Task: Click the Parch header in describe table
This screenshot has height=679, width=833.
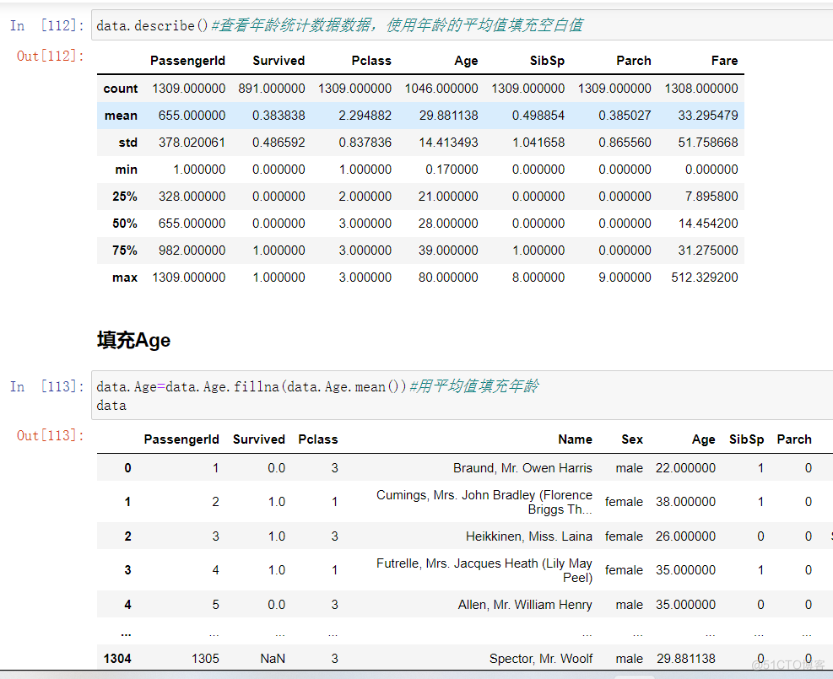Action: pos(634,61)
